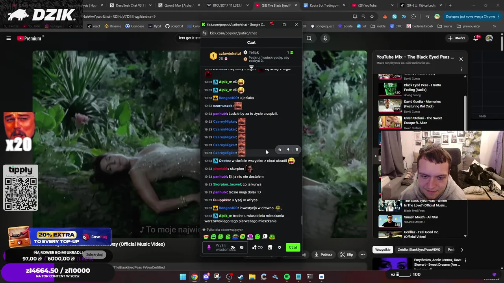This screenshot has width=504, height=283.
Task: Open the Binance bookmark
Action: [x=113, y=26]
